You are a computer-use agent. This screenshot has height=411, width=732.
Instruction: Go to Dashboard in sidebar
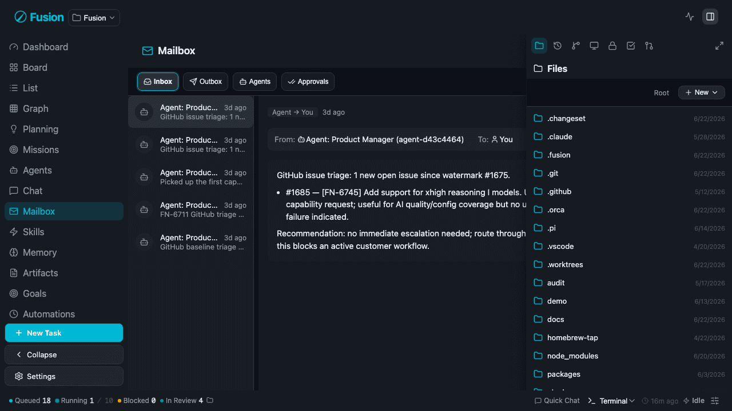click(64, 47)
